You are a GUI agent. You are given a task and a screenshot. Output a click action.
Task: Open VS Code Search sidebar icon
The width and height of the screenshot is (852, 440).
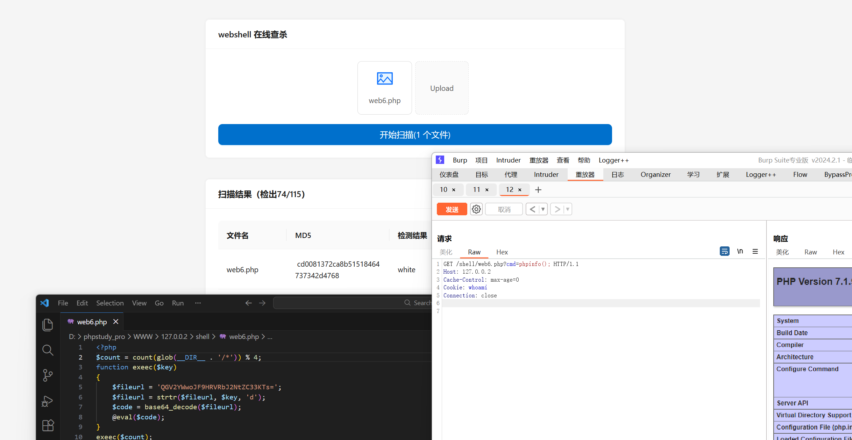click(x=48, y=350)
